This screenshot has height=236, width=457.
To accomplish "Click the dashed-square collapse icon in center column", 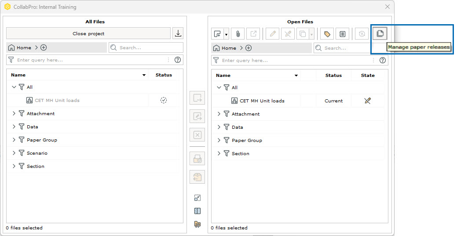I will click(197, 198).
